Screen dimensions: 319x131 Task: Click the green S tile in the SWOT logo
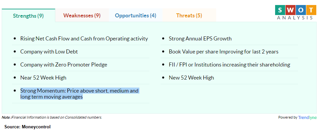[280, 10]
